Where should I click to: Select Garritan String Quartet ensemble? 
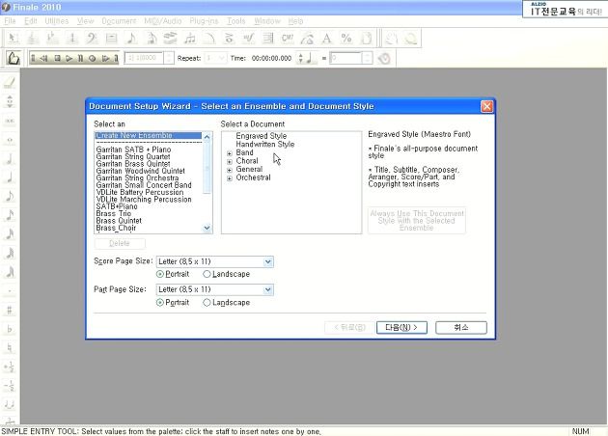pyautogui.click(x=133, y=156)
